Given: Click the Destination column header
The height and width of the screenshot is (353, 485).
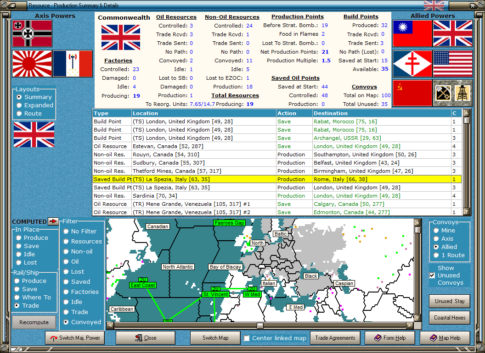Looking at the screenshot, I should tap(382, 113).
